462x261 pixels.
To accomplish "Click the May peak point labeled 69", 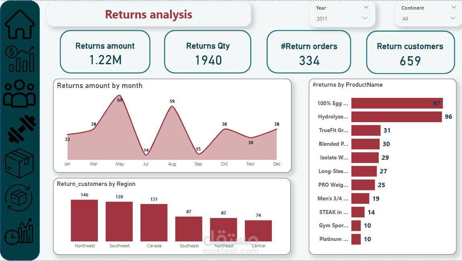I will pos(119,95).
